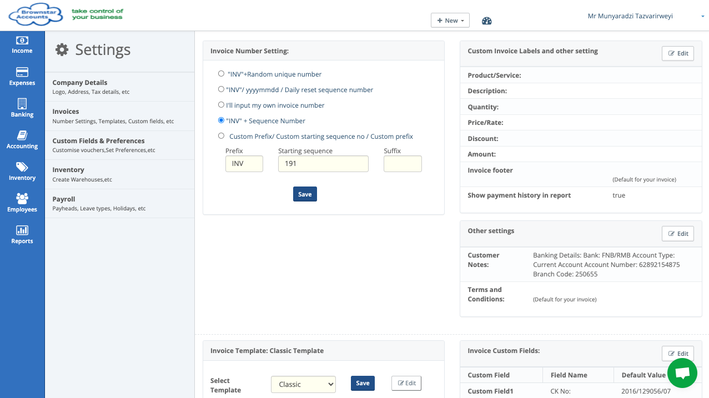Open the Reports chart icon
709x398 pixels.
point(22,230)
